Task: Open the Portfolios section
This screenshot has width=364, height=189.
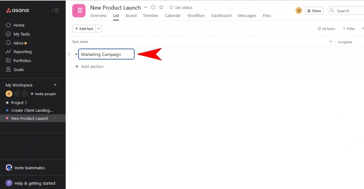Action: point(22,60)
